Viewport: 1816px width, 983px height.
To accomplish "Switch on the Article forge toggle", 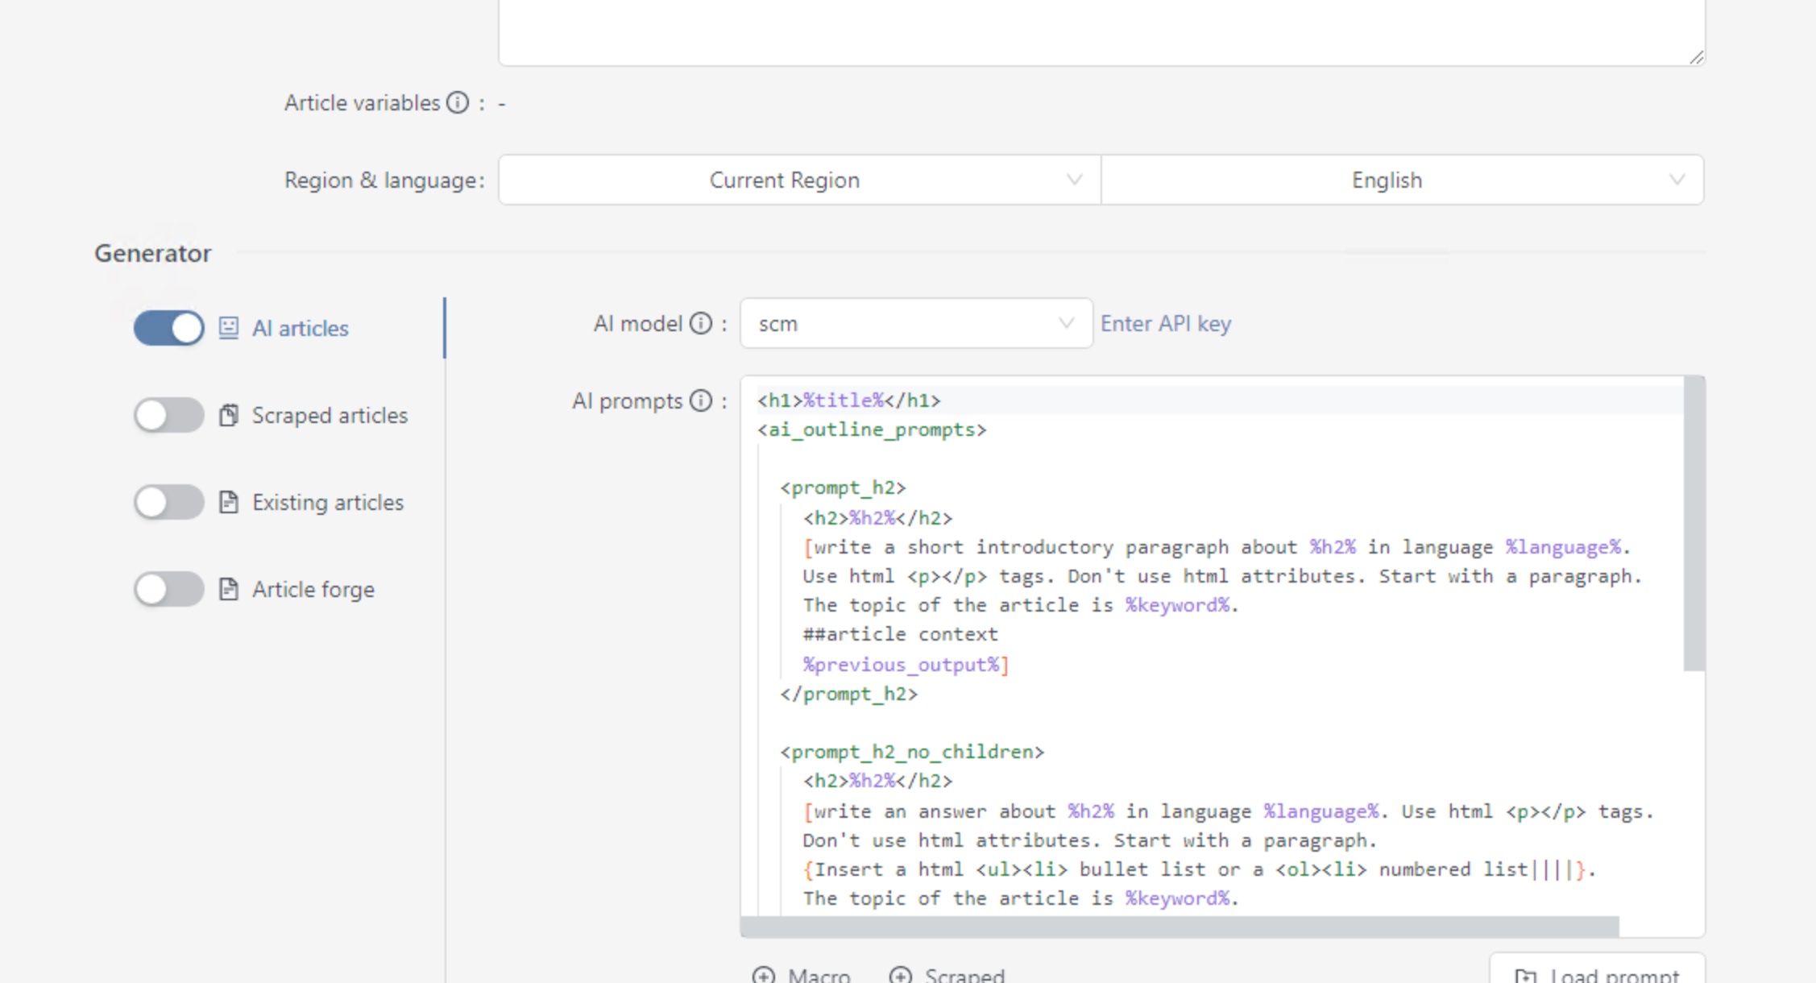I will click(169, 589).
